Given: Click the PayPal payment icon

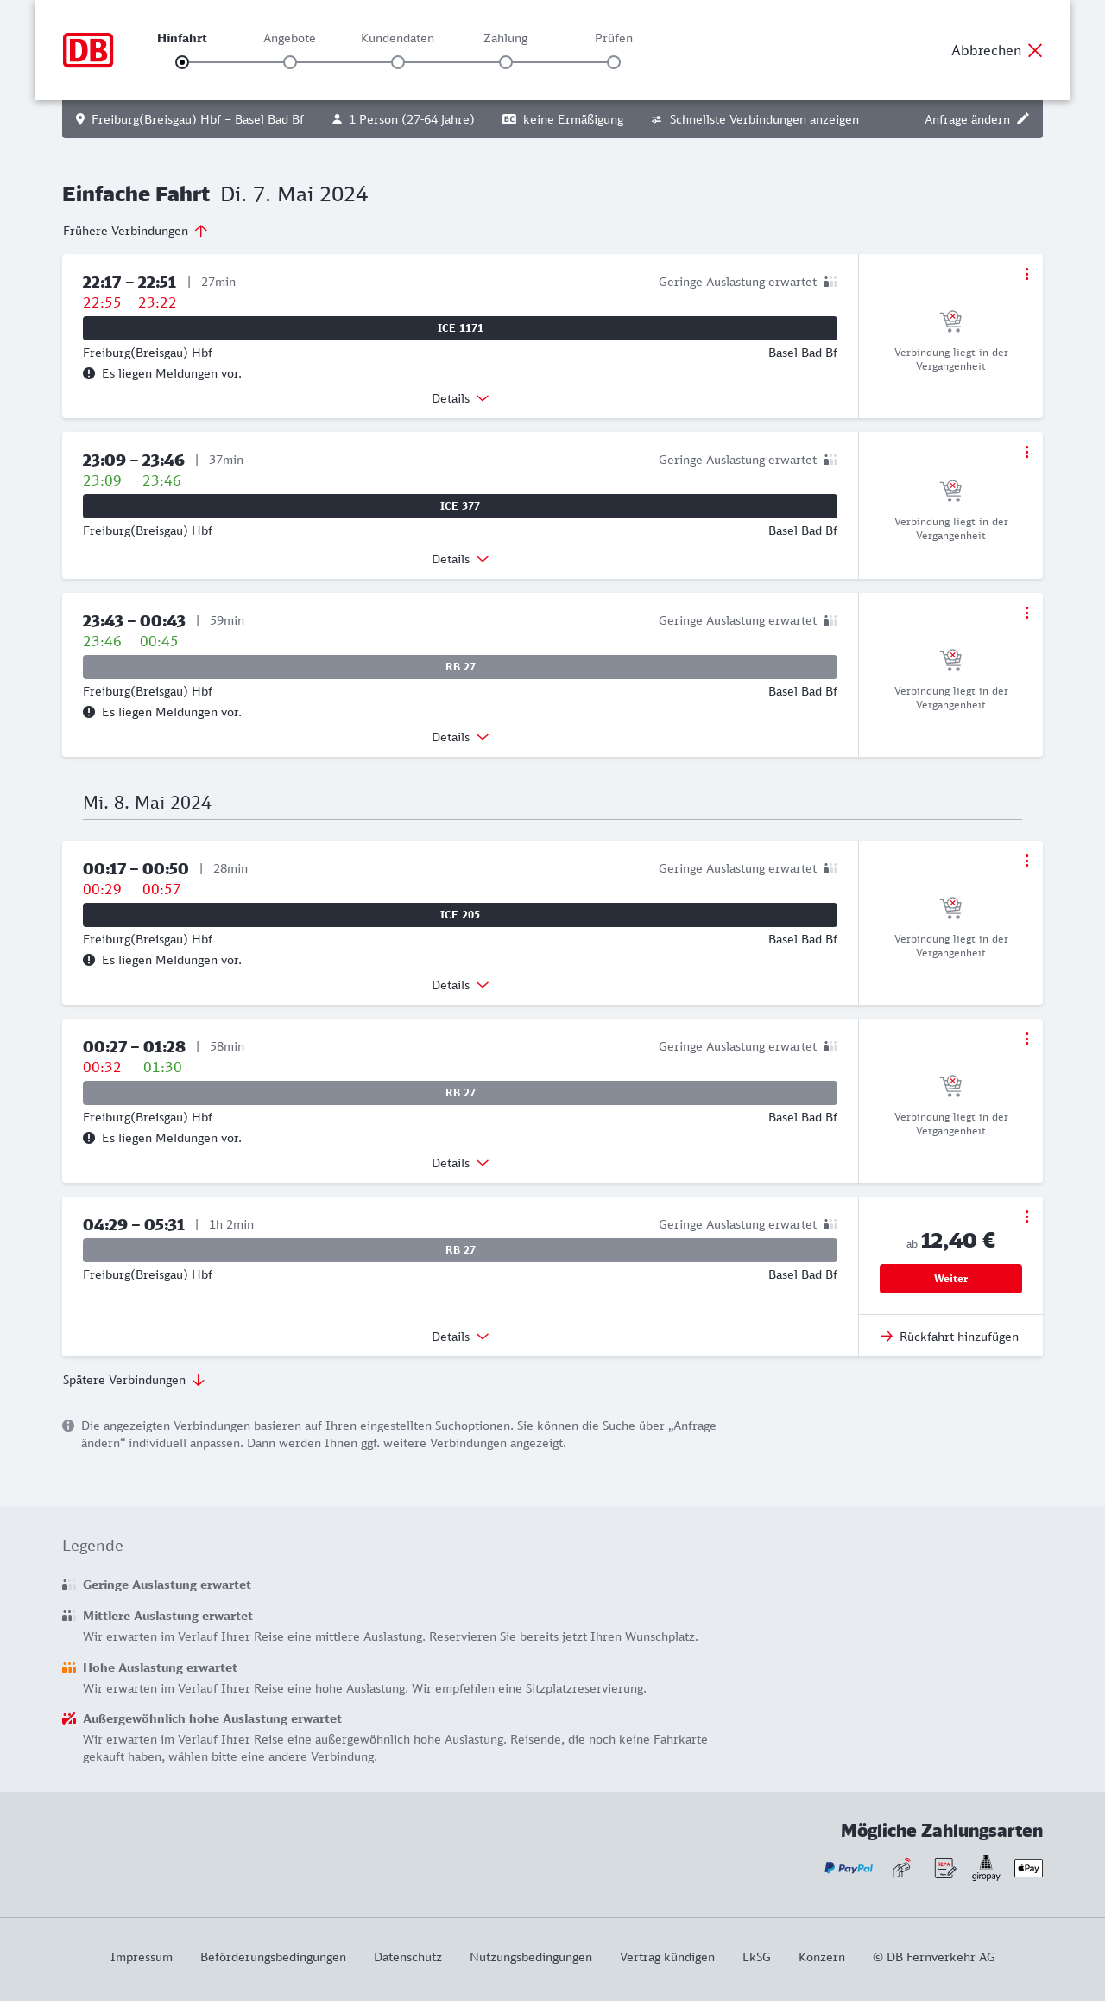Looking at the screenshot, I should [849, 1868].
